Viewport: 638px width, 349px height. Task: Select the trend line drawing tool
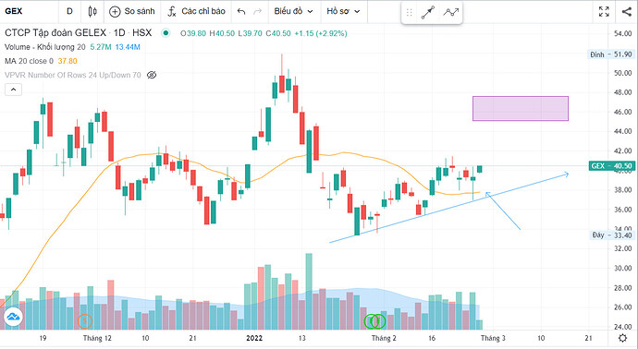click(x=428, y=13)
